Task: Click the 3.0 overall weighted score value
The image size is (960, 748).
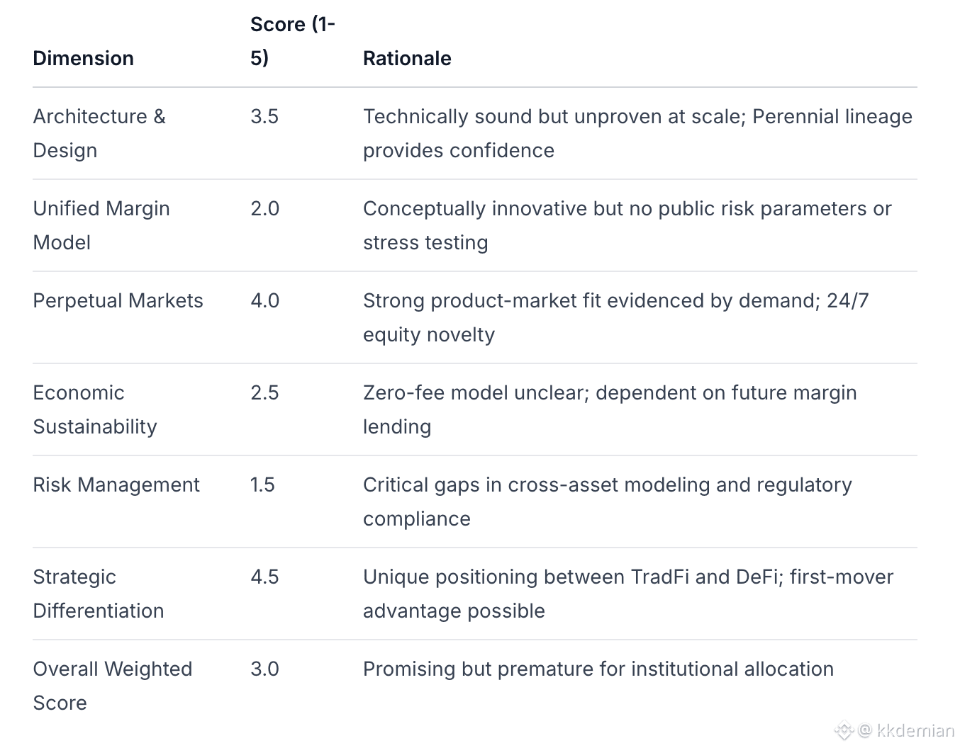Action: click(264, 669)
